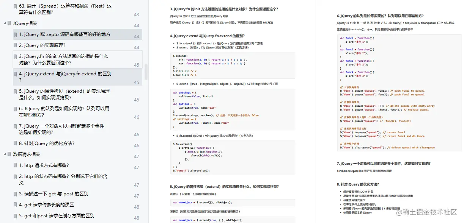Open bookmark '7. jQuery 一个对象可以同时绑定多个事件'

pyautogui.click(x=63, y=129)
